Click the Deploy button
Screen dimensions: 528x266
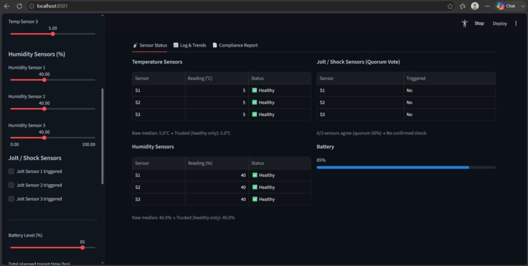(x=500, y=23)
